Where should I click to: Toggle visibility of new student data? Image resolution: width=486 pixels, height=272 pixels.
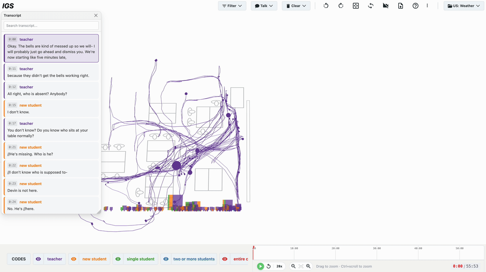(73, 259)
